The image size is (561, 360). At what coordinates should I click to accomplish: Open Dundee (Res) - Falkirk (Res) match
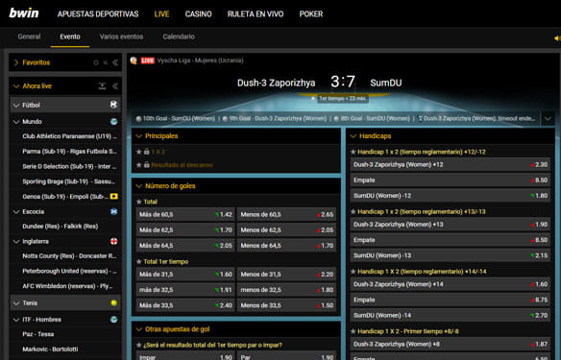coord(61,227)
